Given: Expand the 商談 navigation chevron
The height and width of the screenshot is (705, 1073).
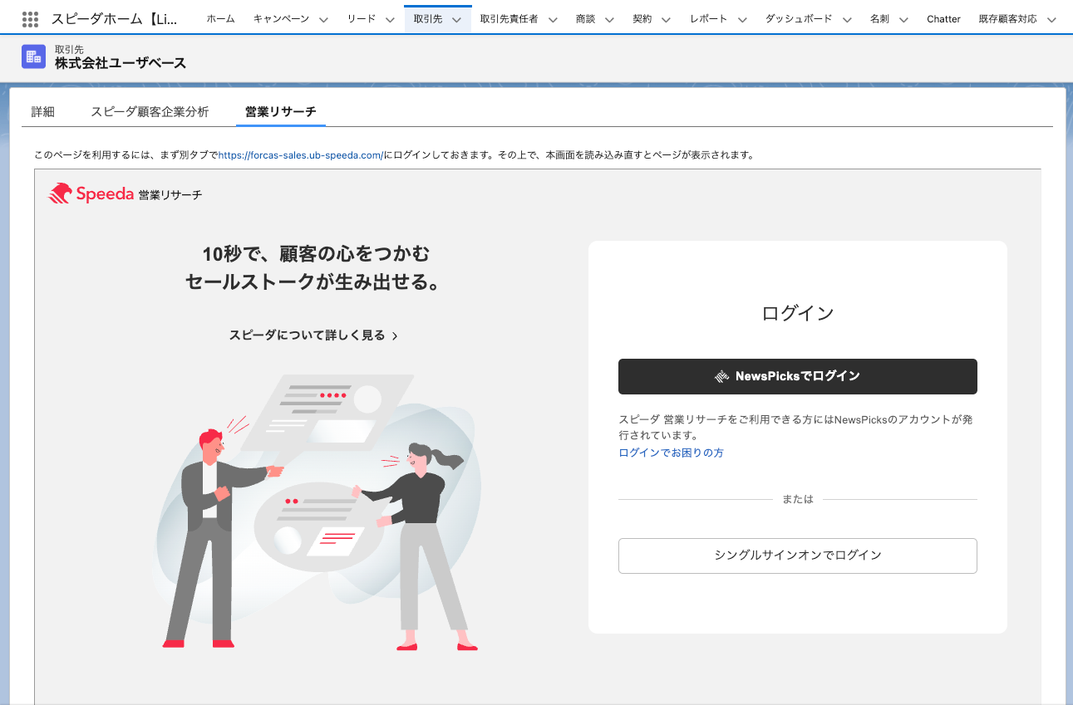Looking at the screenshot, I should point(609,19).
